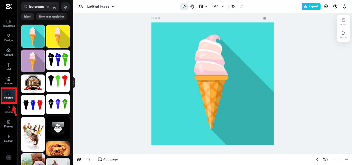
Task: Open the 'Untitled image' title dropdown
Action: (x=101, y=7)
